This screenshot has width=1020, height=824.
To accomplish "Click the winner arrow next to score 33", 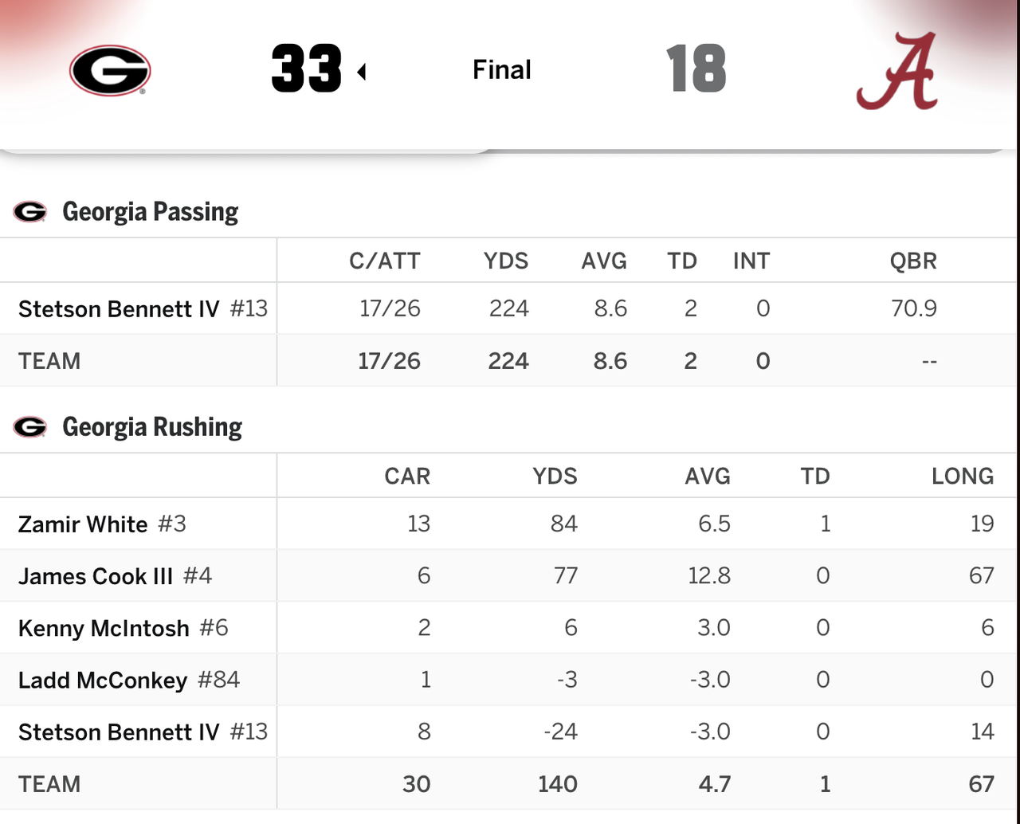I will tap(362, 73).
